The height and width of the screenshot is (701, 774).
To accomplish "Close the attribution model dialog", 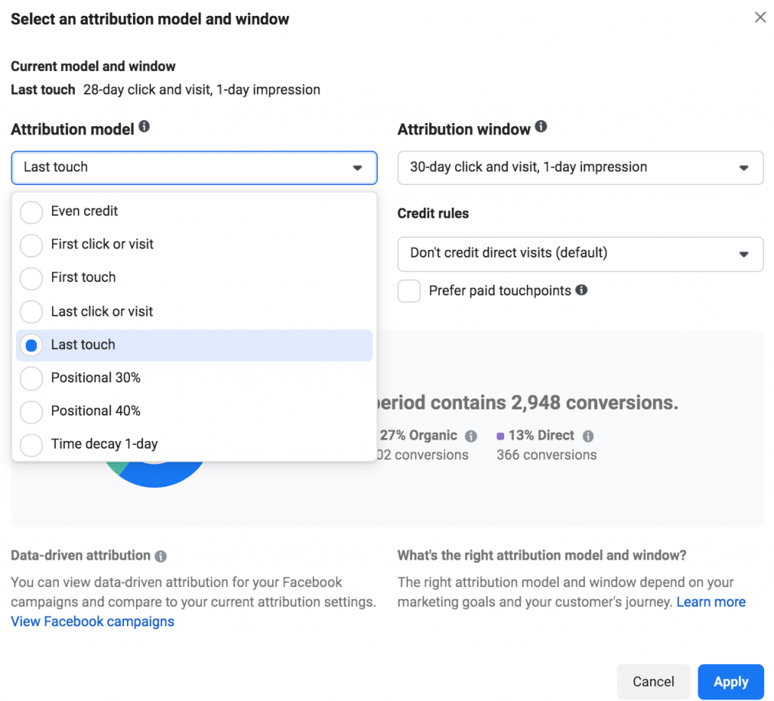I will [760, 17].
